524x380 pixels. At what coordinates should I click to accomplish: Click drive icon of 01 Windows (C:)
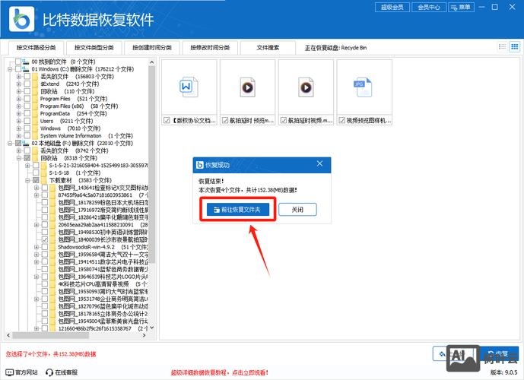(26, 69)
